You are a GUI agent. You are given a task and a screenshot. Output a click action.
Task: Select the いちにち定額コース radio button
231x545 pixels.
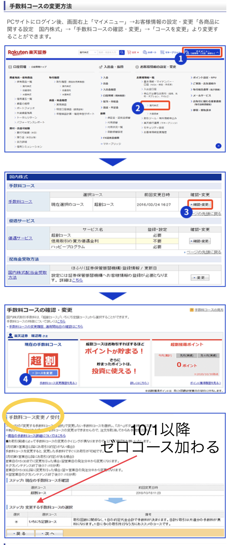tap(16, 522)
